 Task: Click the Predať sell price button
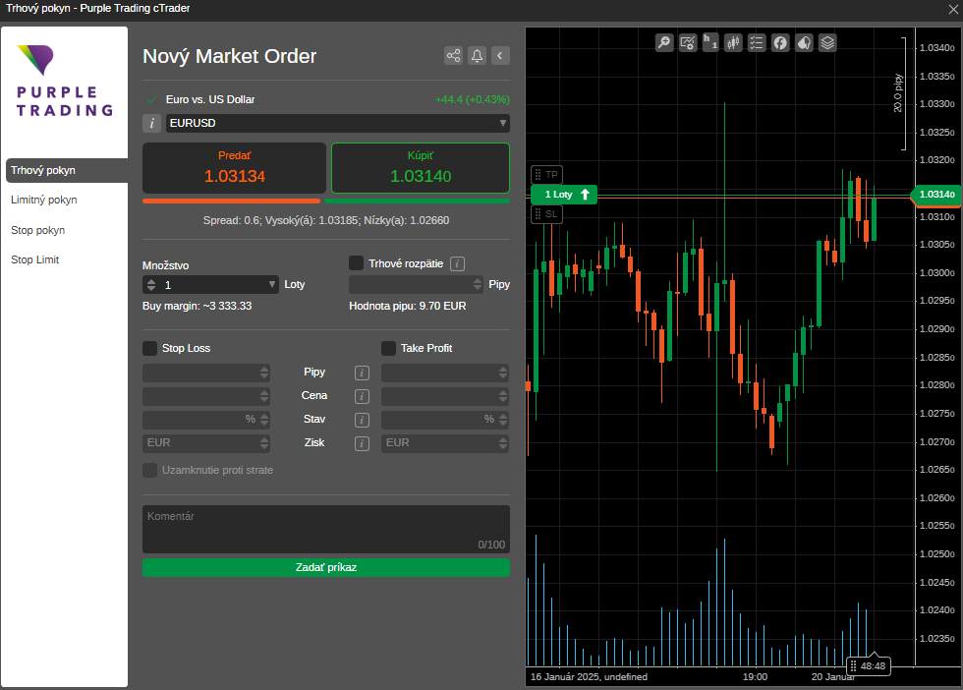point(234,168)
